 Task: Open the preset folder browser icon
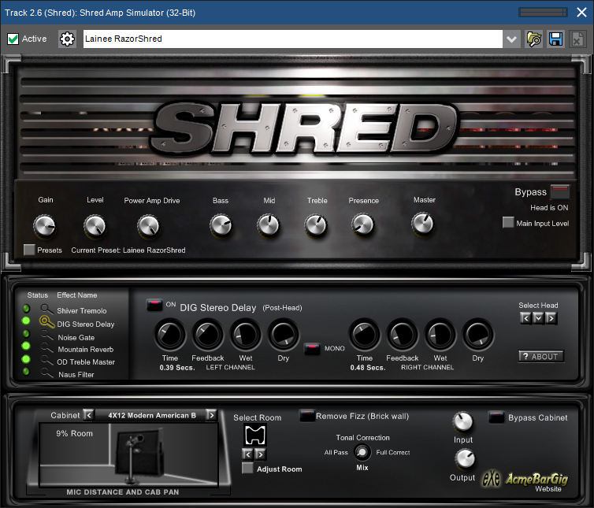(x=534, y=39)
